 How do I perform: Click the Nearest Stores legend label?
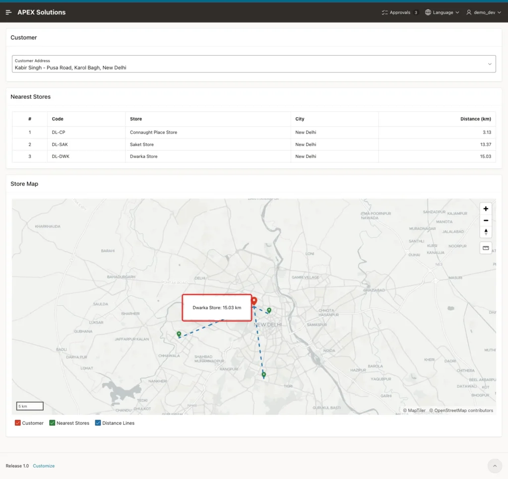pyautogui.click(x=73, y=423)
